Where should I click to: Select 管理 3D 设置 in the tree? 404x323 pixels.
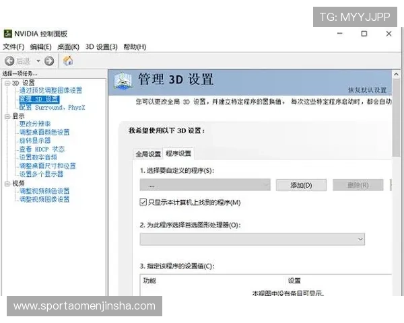point(39,99)
